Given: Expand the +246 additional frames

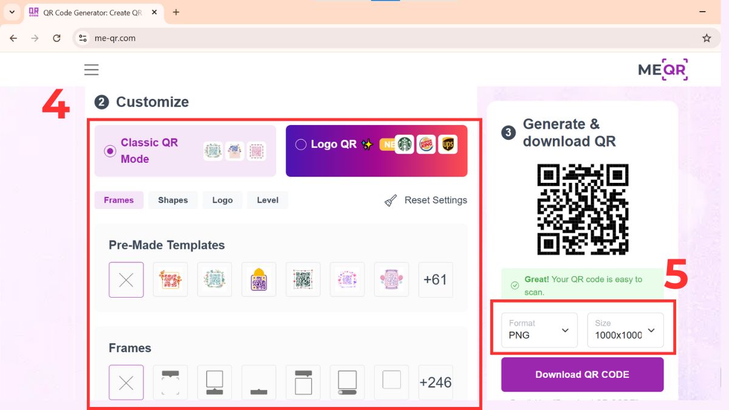Looking at the screenshot, I should click(x=436, y=382).
